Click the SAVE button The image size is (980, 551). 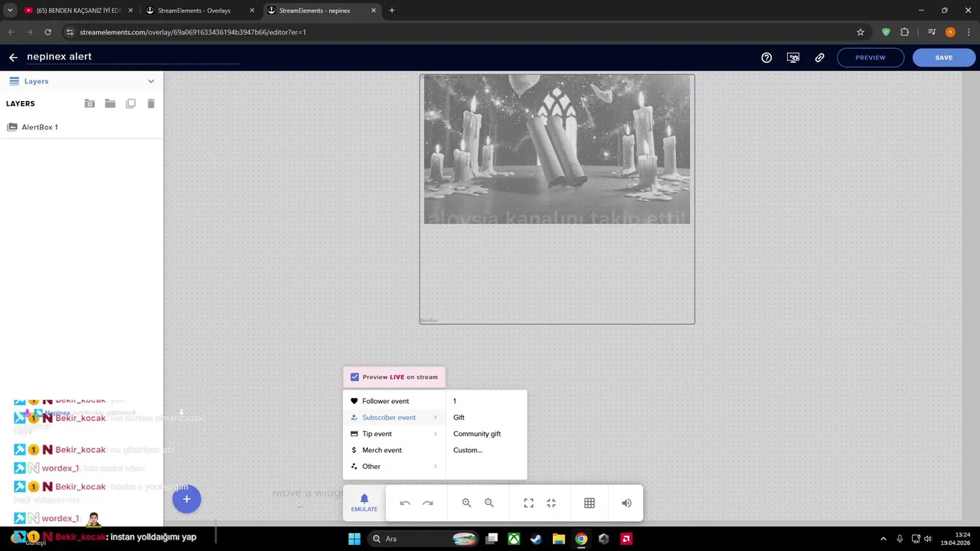[944, 57]
